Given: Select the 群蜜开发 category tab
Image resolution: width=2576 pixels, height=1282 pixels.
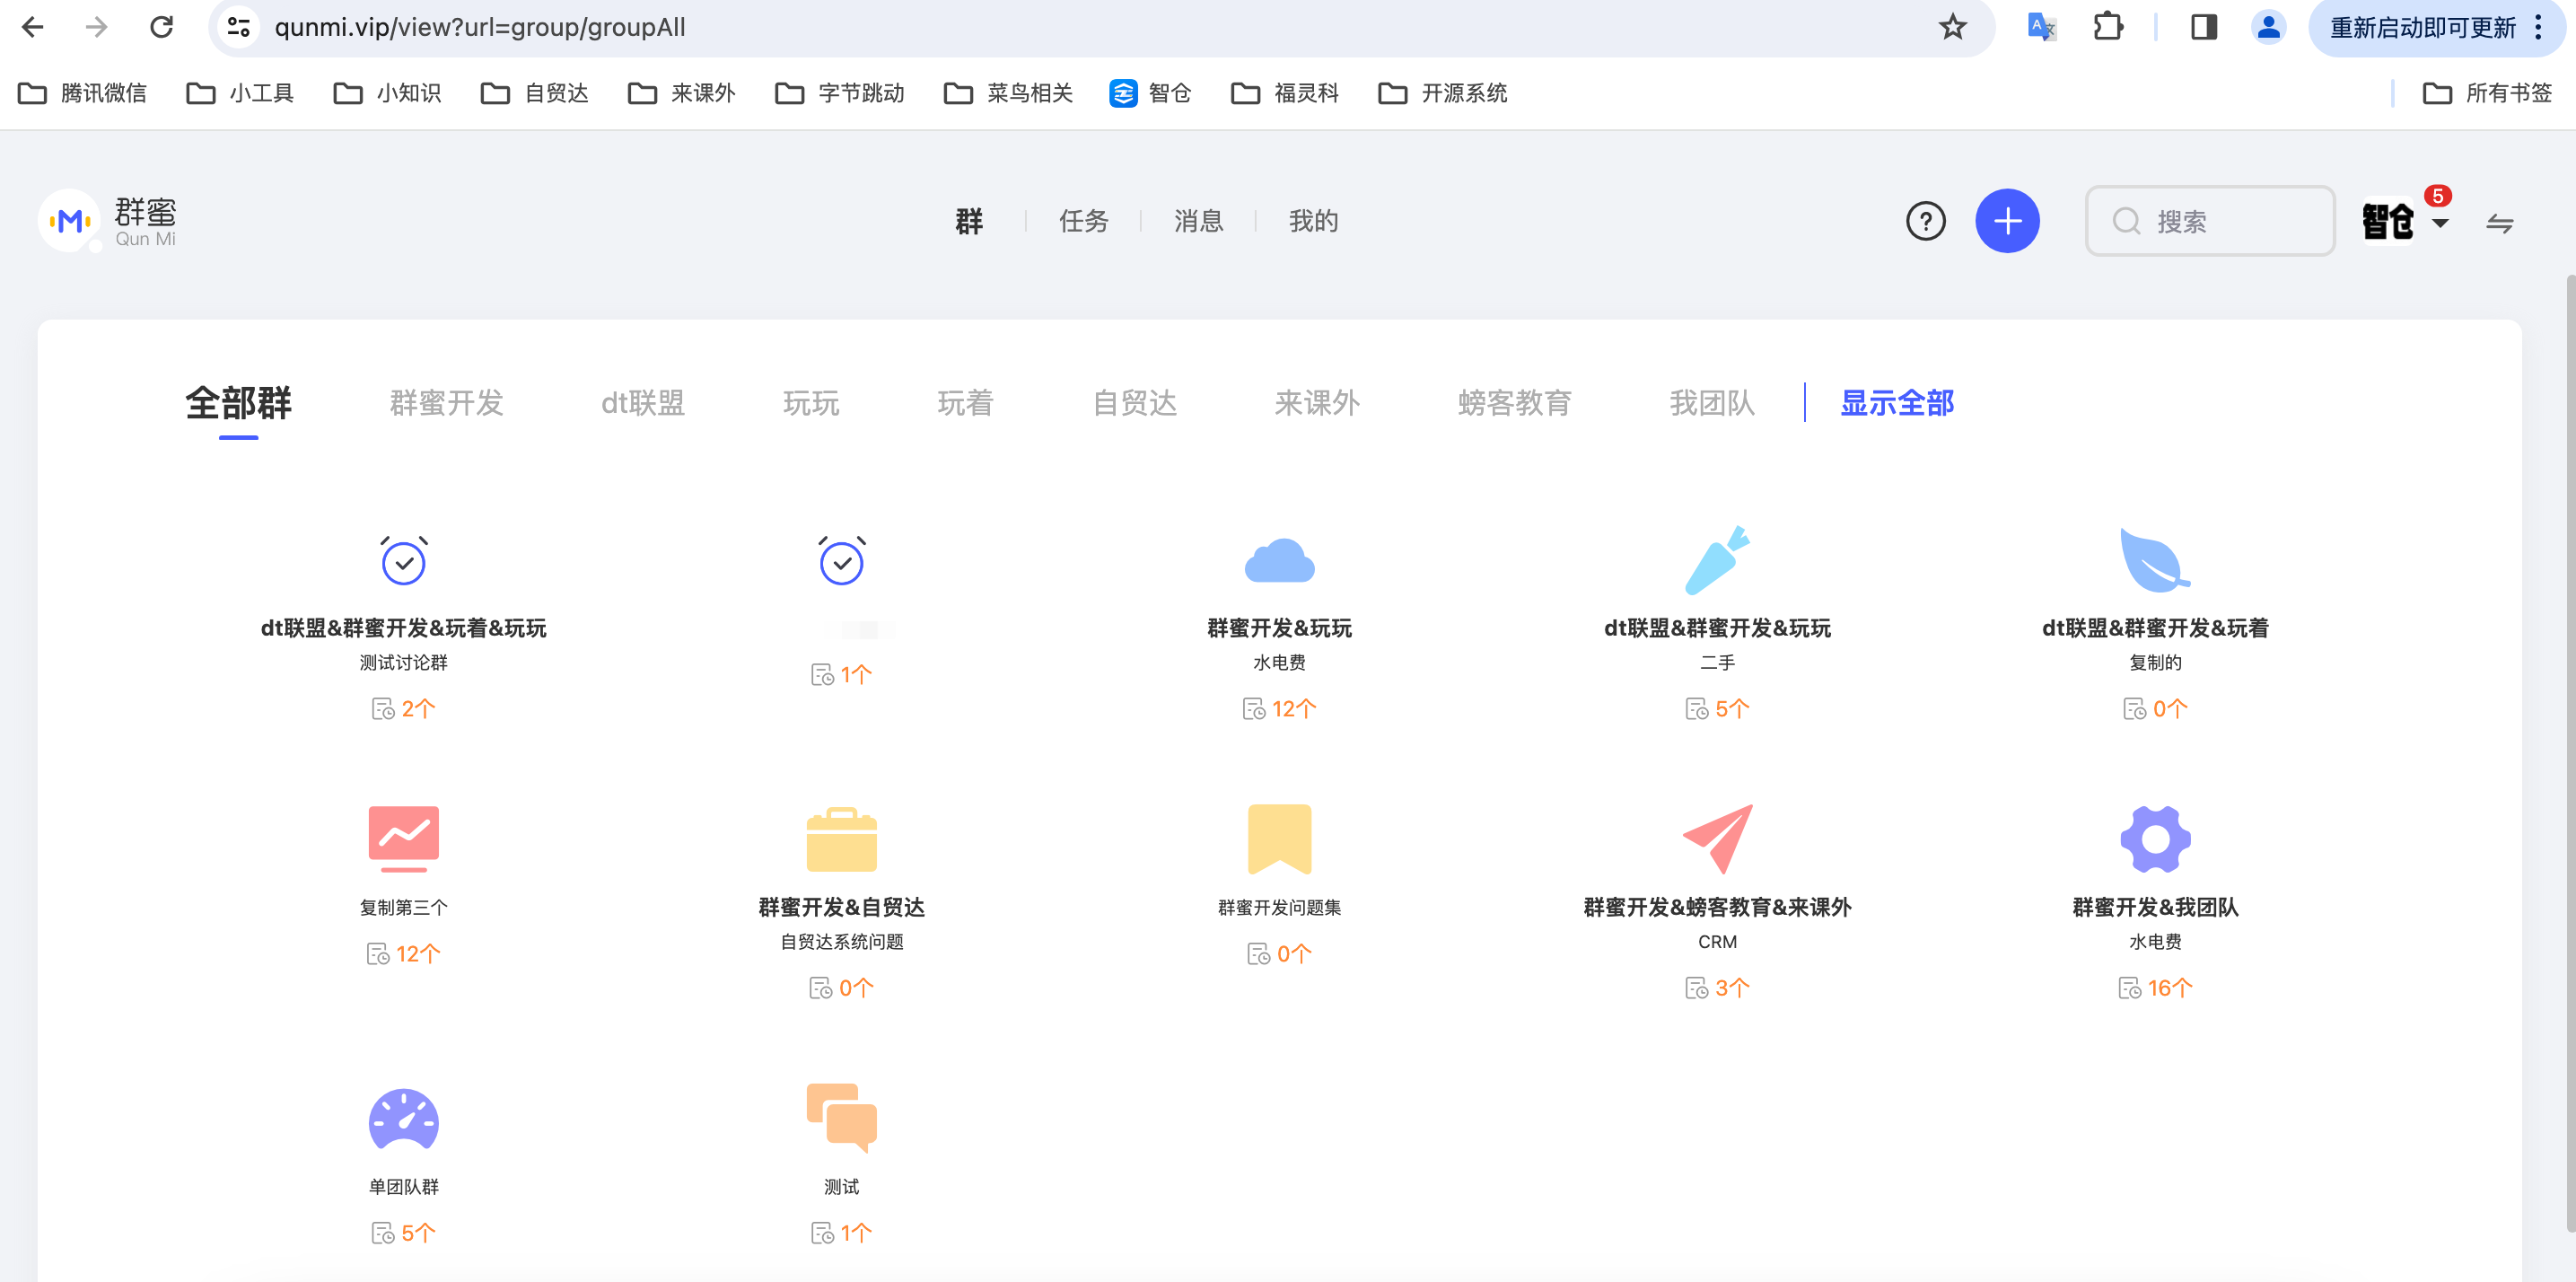Looking at the screenshot, I should pos(447,402).
